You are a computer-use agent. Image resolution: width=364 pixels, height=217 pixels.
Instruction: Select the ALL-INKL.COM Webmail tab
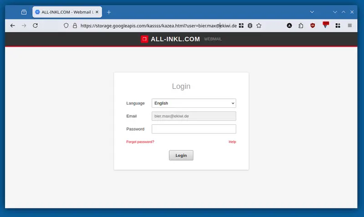pos(67,12)
